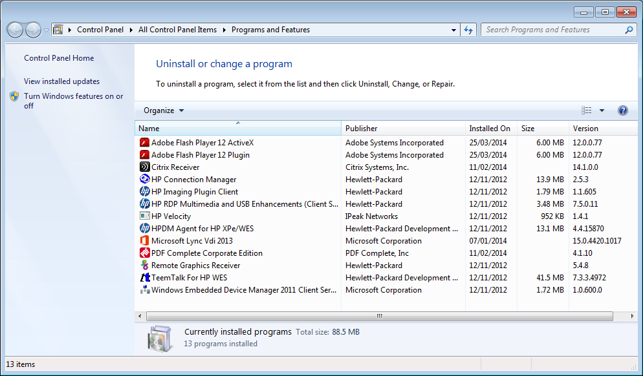Open the address bar history dropdown
This screenshot has height=376, width=643.
[453, 30]
